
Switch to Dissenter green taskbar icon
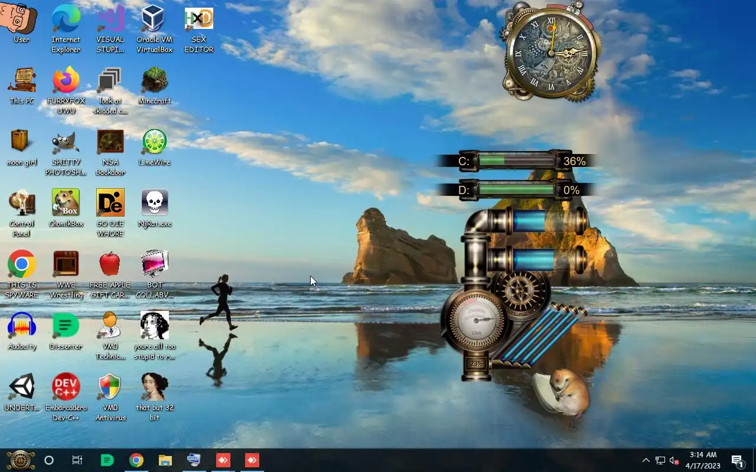pyautogui.click(x=107, y=460)
